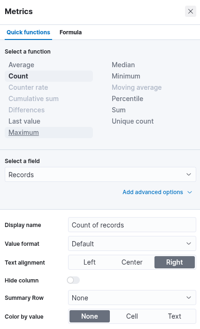Open the Summary Row dropdown
200x329 pixels.
click(x=132, y=298)
